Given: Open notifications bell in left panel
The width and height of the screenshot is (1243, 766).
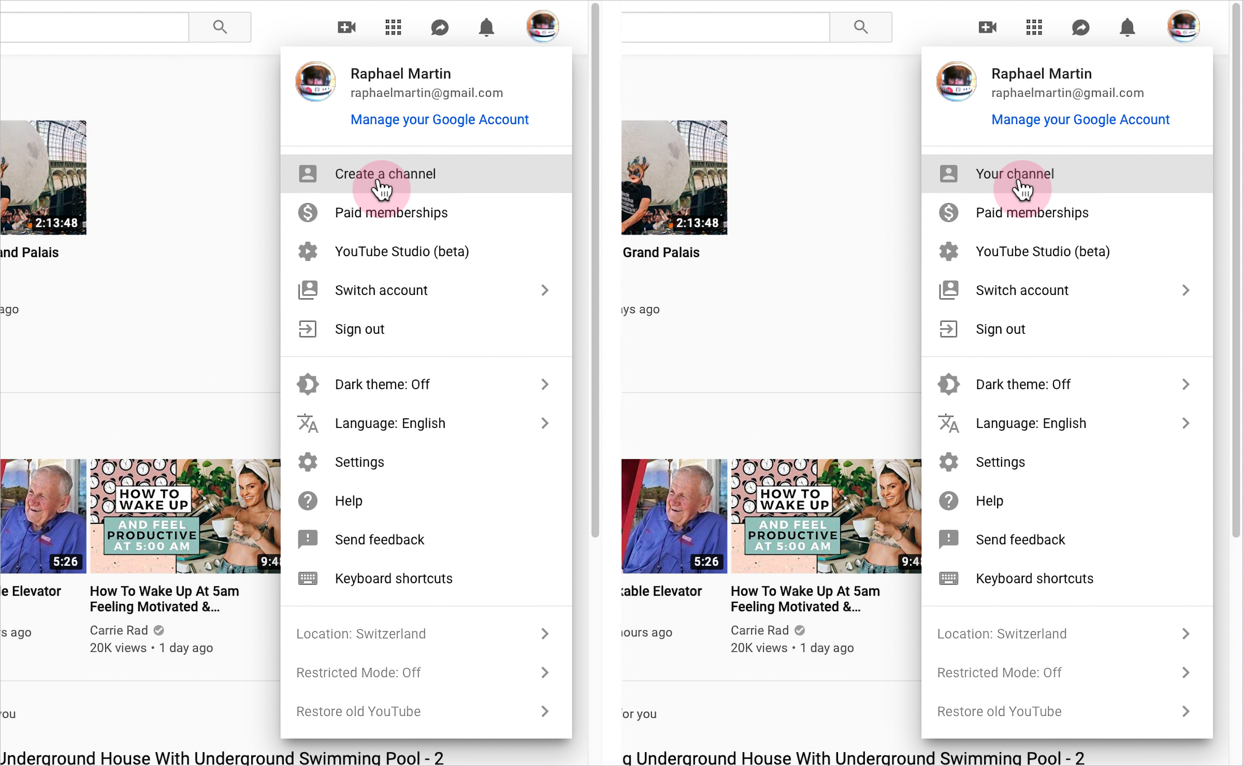Looking at the screenshot, I should [486, 27].
